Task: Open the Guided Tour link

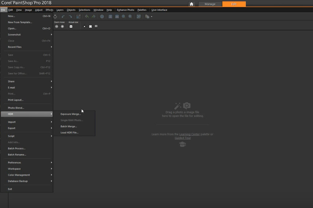Action: click(x=183, y=138)
